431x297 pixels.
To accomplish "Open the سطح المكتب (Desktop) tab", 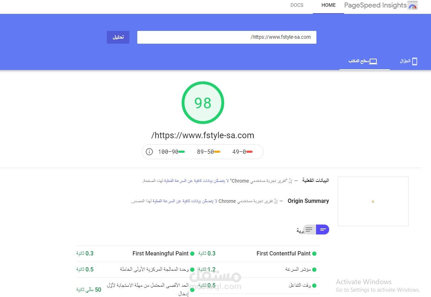I will point(365,61).
